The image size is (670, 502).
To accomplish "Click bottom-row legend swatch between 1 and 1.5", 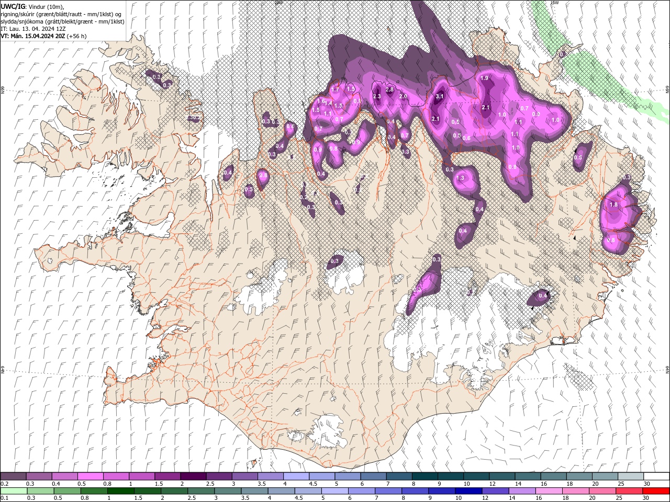I will [x=121, y=491].
